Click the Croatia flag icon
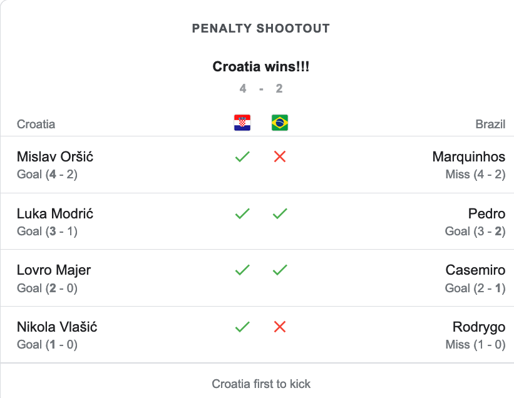The image size is (514, 398). tap(242, 123)
